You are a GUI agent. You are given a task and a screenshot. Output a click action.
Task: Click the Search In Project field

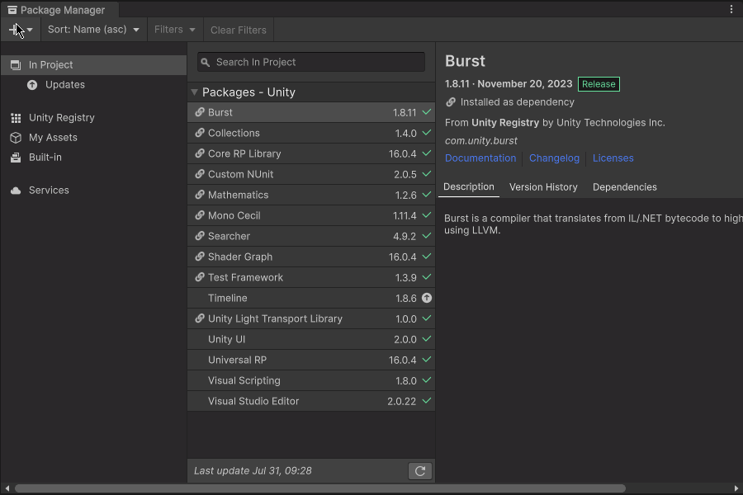coord(311,62)
